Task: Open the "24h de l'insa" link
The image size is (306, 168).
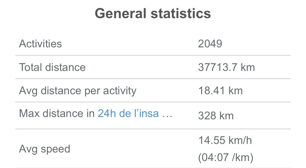Action: click(128, 113)
